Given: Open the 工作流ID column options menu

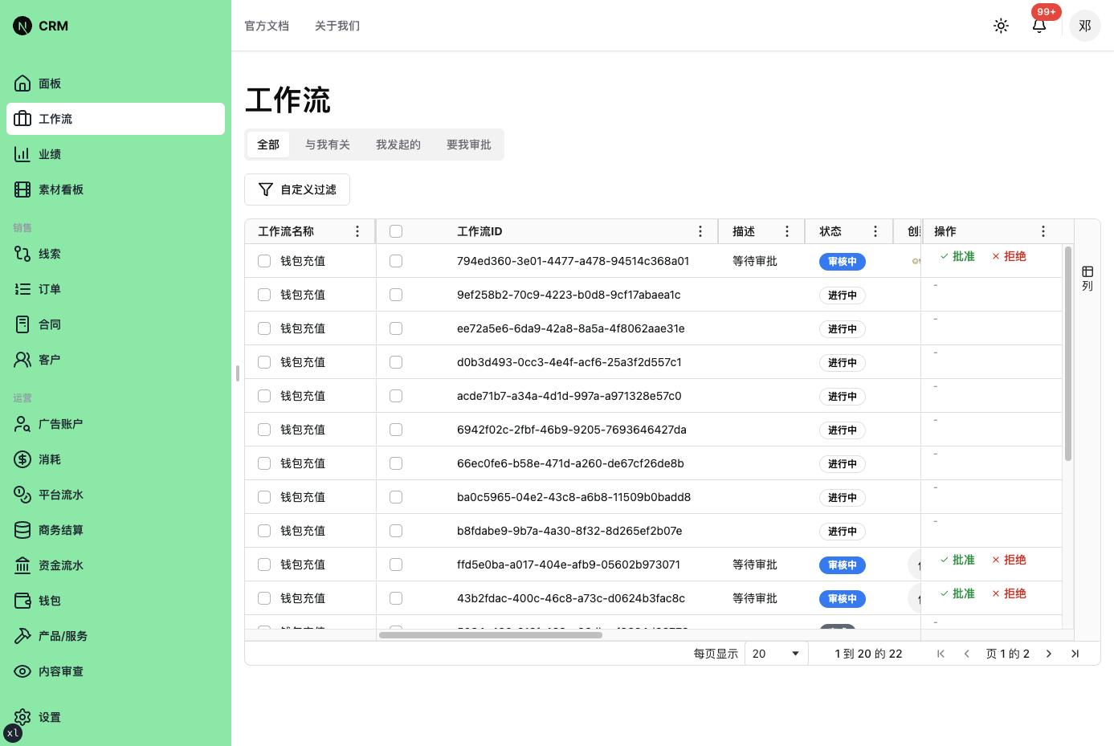Looking at the screenshot, I should point(700,230).
